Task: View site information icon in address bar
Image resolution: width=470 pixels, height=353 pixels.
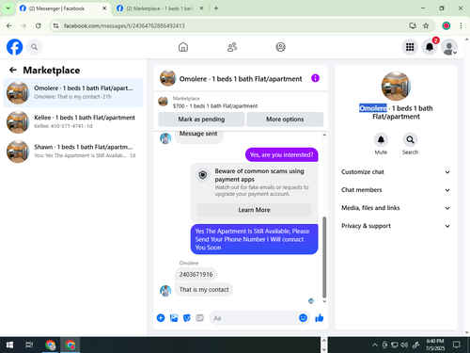Action: pyautogui.click(x=55, y=25)
